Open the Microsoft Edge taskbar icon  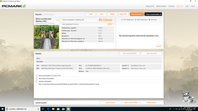tap(48, 109)
